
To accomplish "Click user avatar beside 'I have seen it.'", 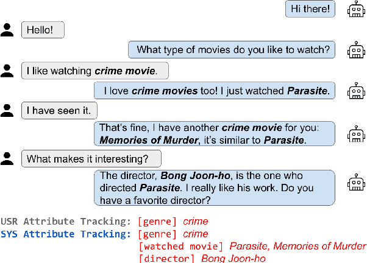I will pyautogui.click(x=7, y=111).
